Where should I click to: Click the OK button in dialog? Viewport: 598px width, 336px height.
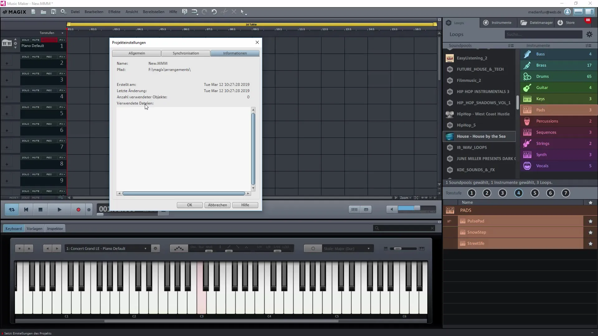189,205
